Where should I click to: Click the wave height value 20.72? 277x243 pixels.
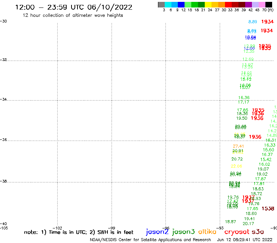237,159
